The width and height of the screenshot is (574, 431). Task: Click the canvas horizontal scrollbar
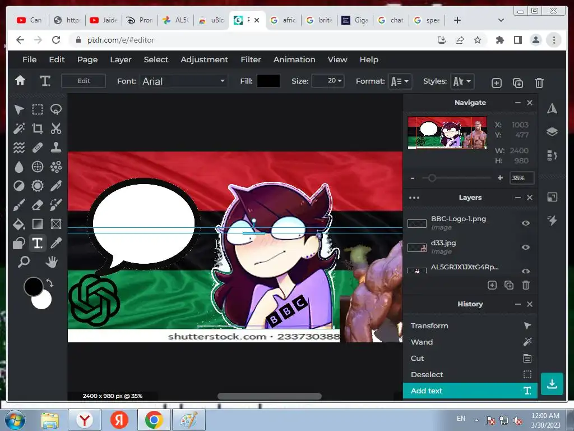[x=270, y=396]
